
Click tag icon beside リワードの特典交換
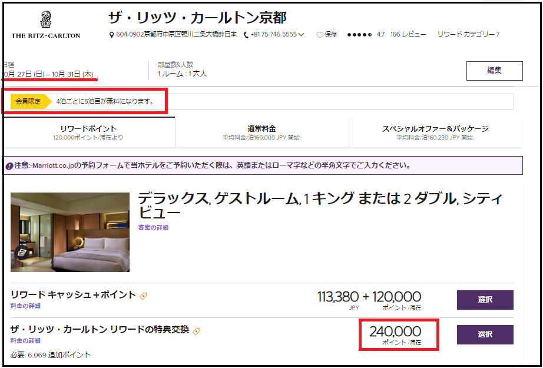[196, 331]
